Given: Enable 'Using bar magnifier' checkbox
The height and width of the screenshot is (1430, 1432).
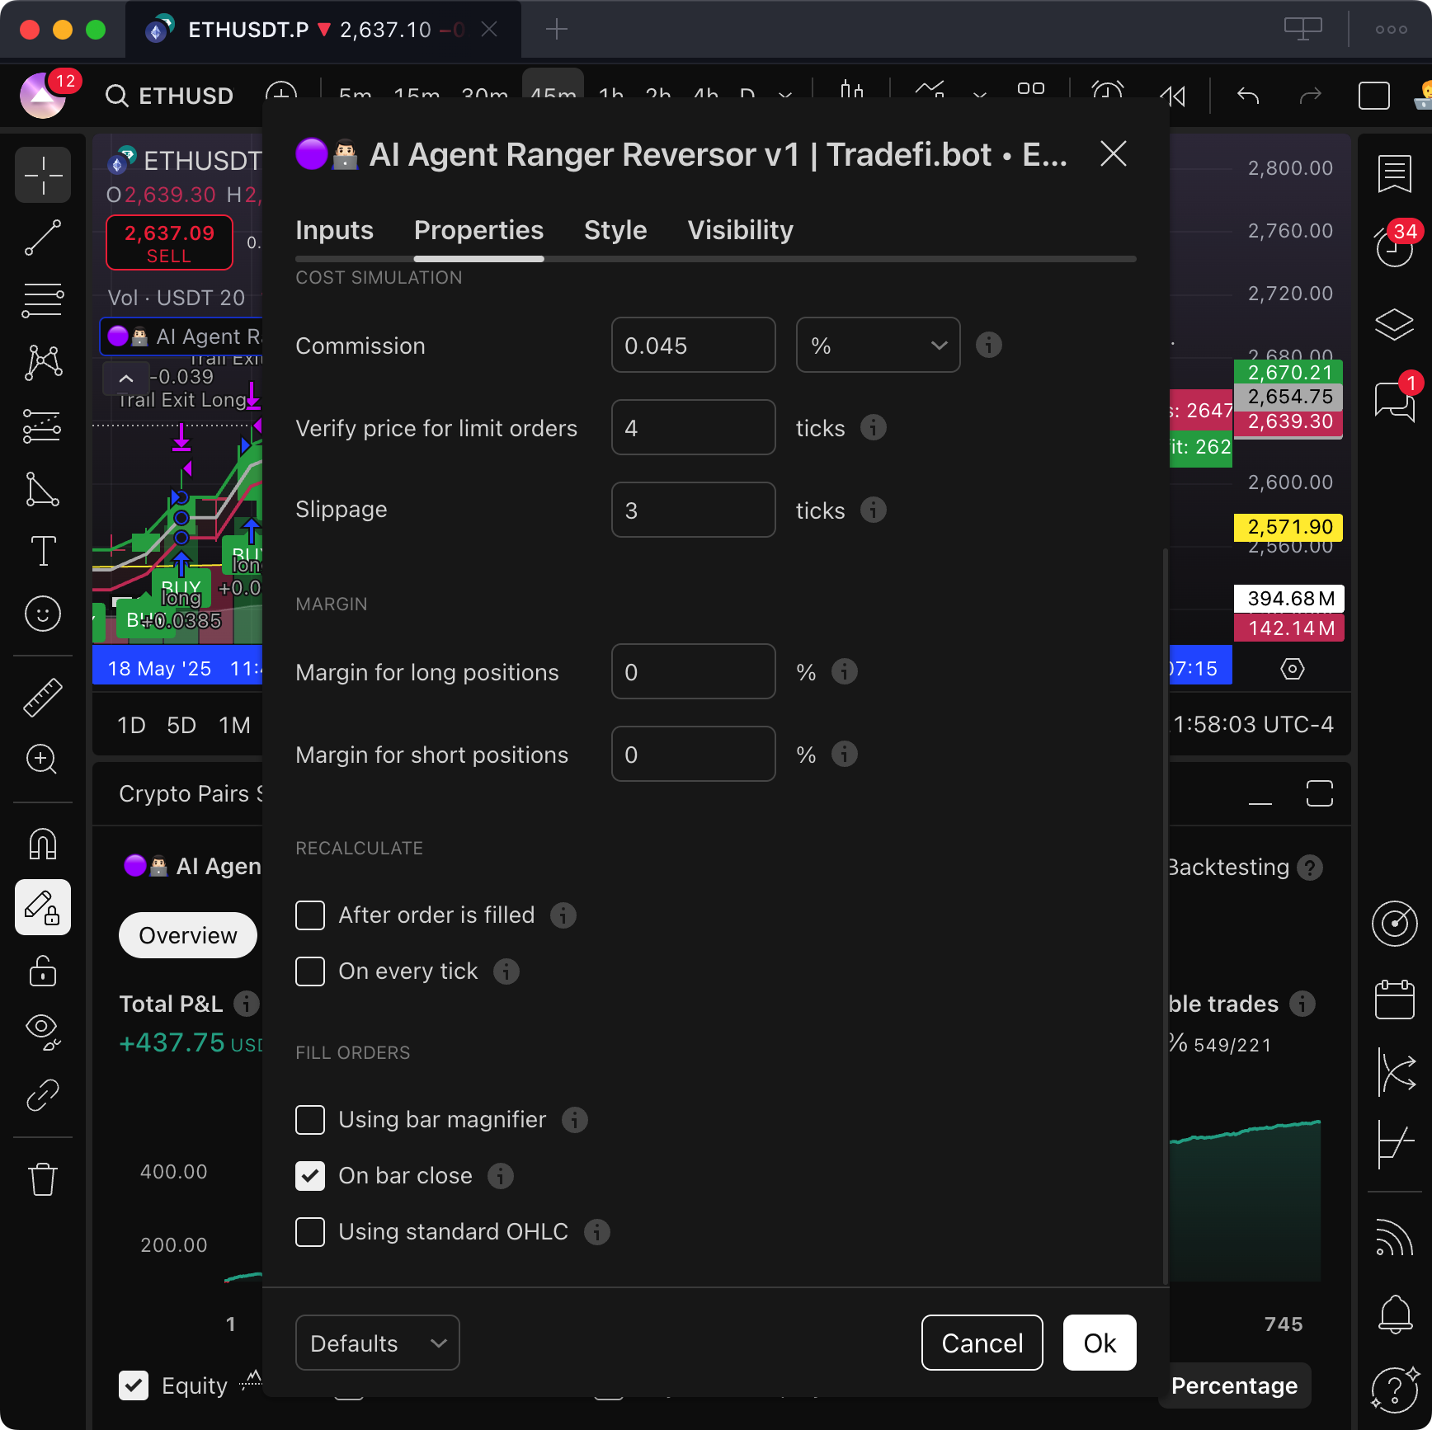Looking at the screenshot, I should pos(310,1120).
